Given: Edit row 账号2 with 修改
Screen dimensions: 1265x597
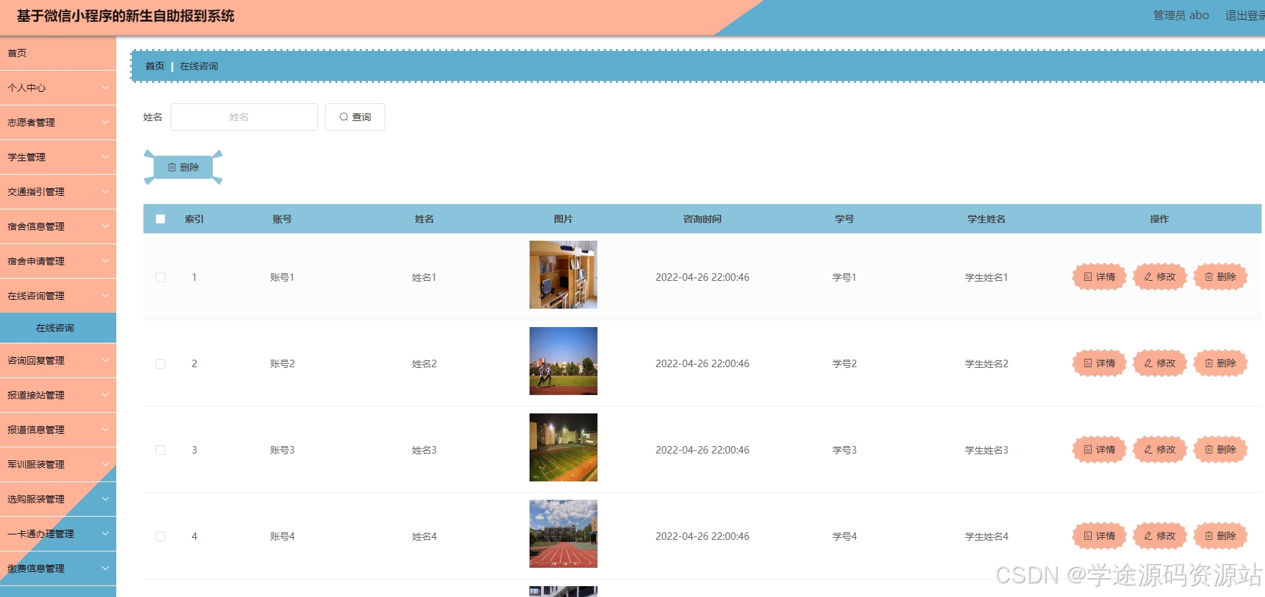Looking at the screenshot, I should [x=1160, y=363].
